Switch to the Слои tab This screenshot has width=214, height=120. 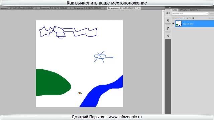(x=175, y=10)
